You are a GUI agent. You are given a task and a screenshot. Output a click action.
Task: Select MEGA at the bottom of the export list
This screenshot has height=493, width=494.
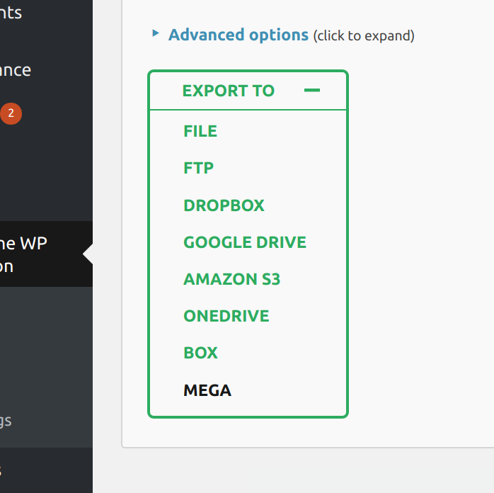(x=207, y=390)
